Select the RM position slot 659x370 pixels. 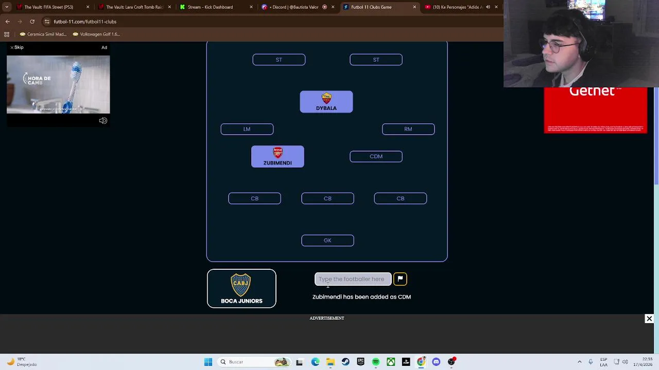408,129
